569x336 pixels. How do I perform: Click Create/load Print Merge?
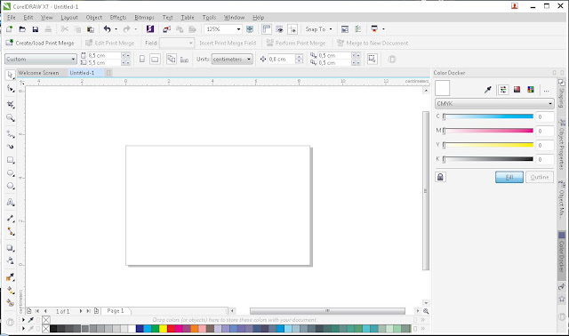click(x=40, y=44)
